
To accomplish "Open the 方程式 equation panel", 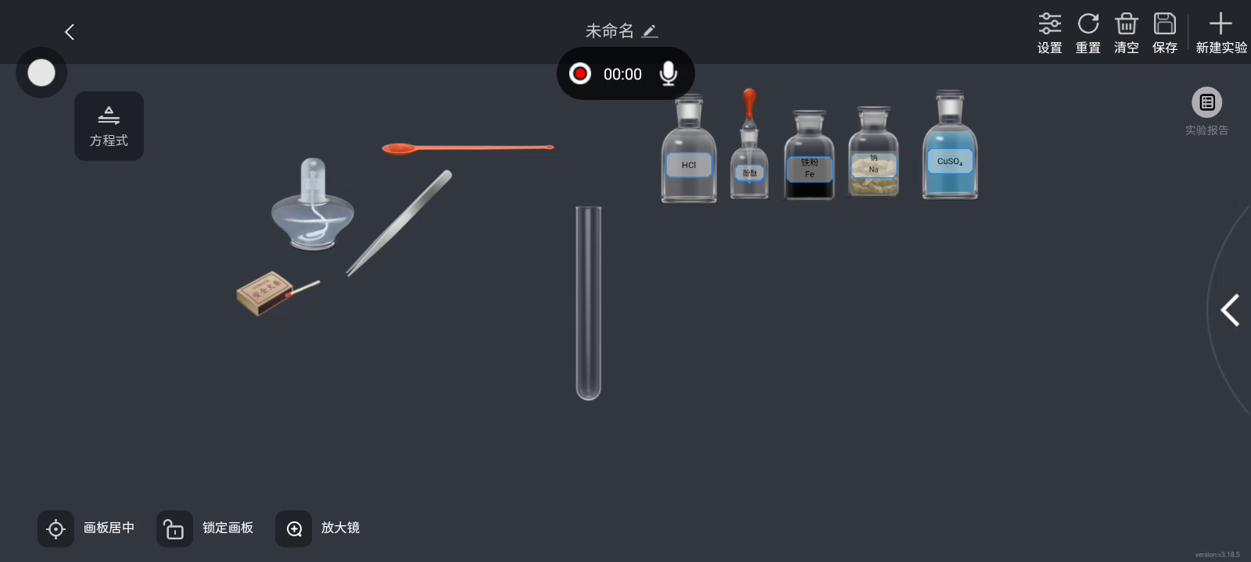I will click(109, 126).
